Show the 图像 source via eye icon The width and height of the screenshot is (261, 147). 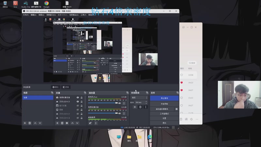click(78, 110)
